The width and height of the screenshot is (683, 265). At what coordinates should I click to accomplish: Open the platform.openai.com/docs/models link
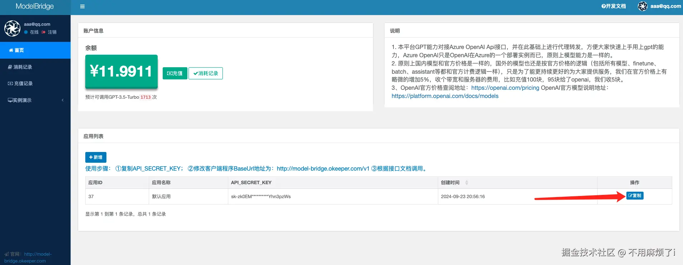445,96
